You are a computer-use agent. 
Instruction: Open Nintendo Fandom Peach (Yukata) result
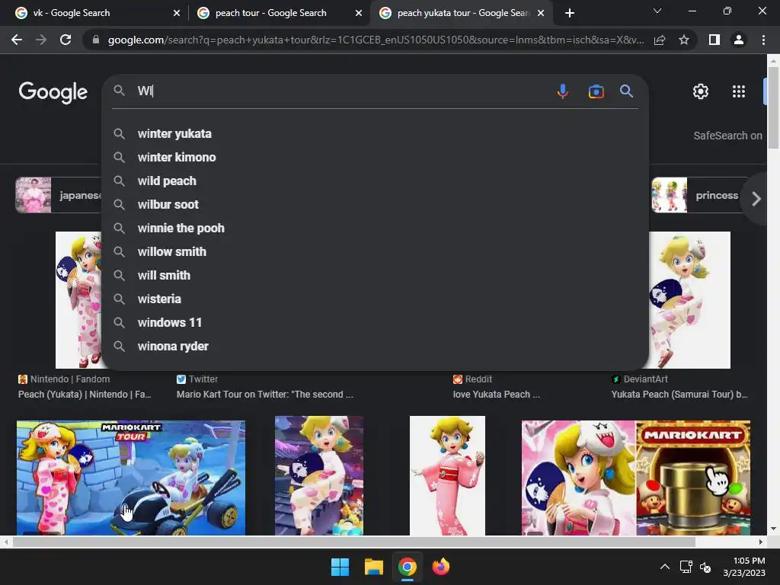(x=85, y=394)
